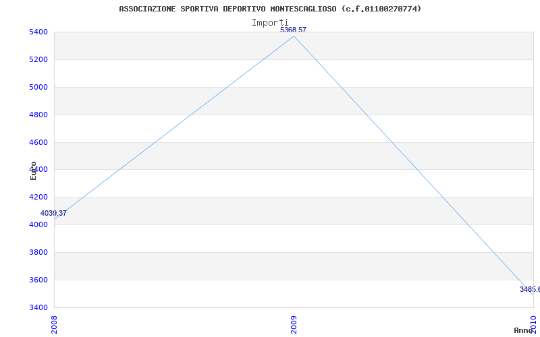
Task: Click the 4200 y-axis tick label
Action: (x=38, y=197)
